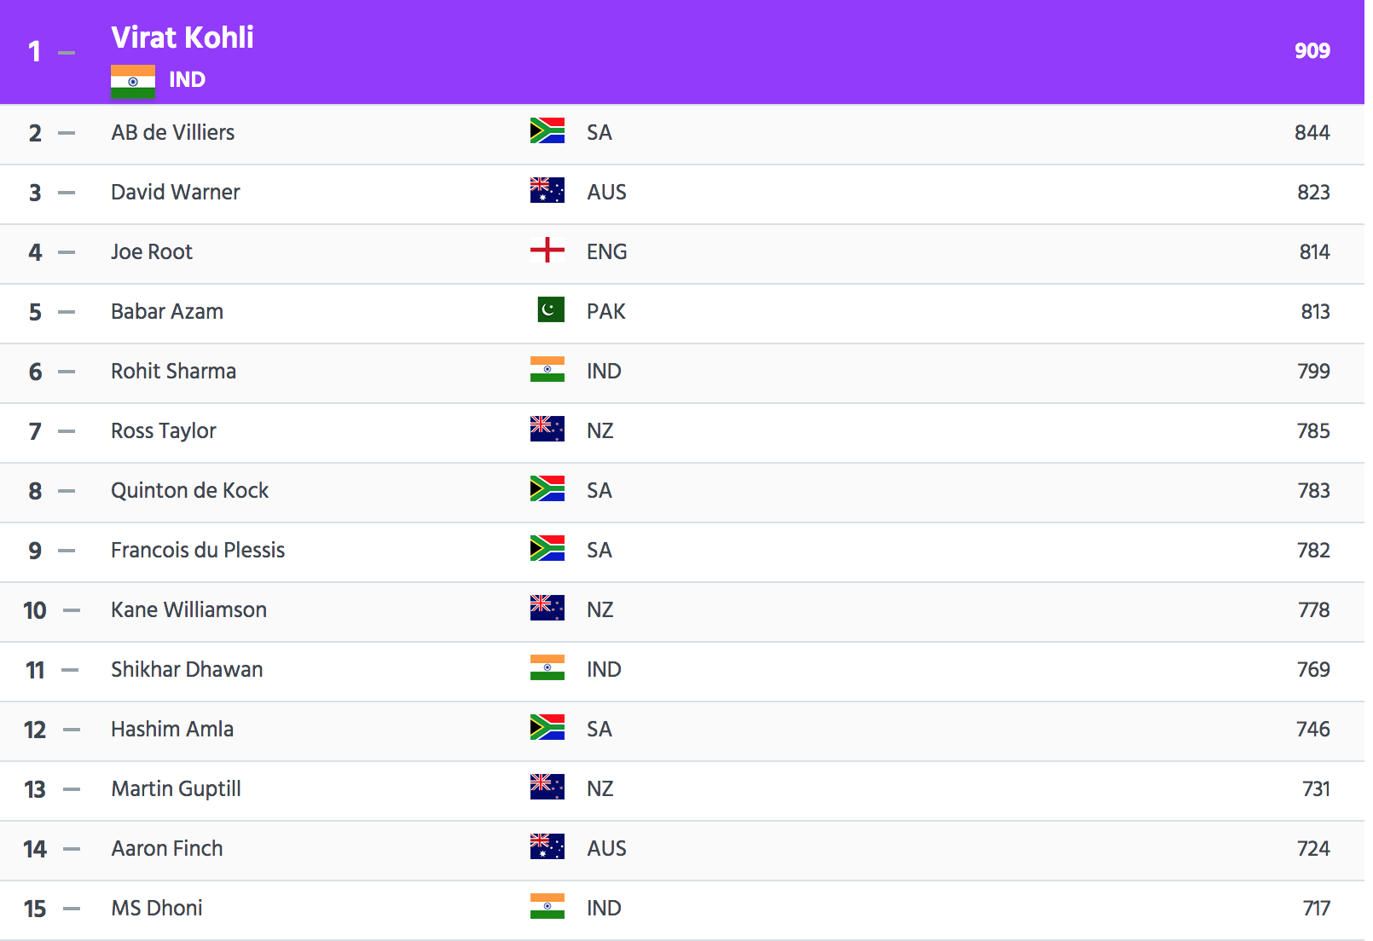1373x941 pixels.
Task: Click South Africa flag in AB de Villiers row
Action: 547,130
